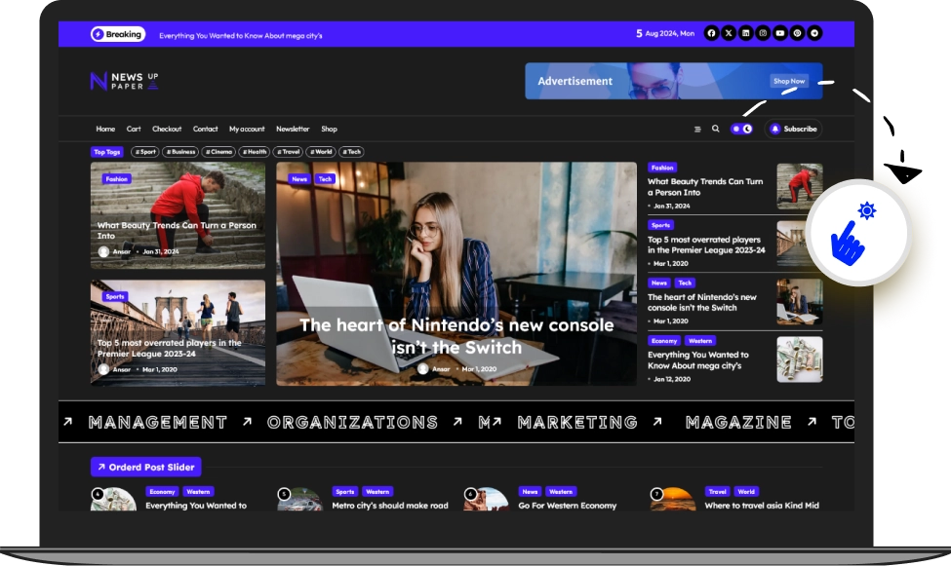Open sidebar headline Top 5 most overrated players
Image resolution: width=951 pixels, height=566 pixels.
pyautogui.click(x=706, y=245)
